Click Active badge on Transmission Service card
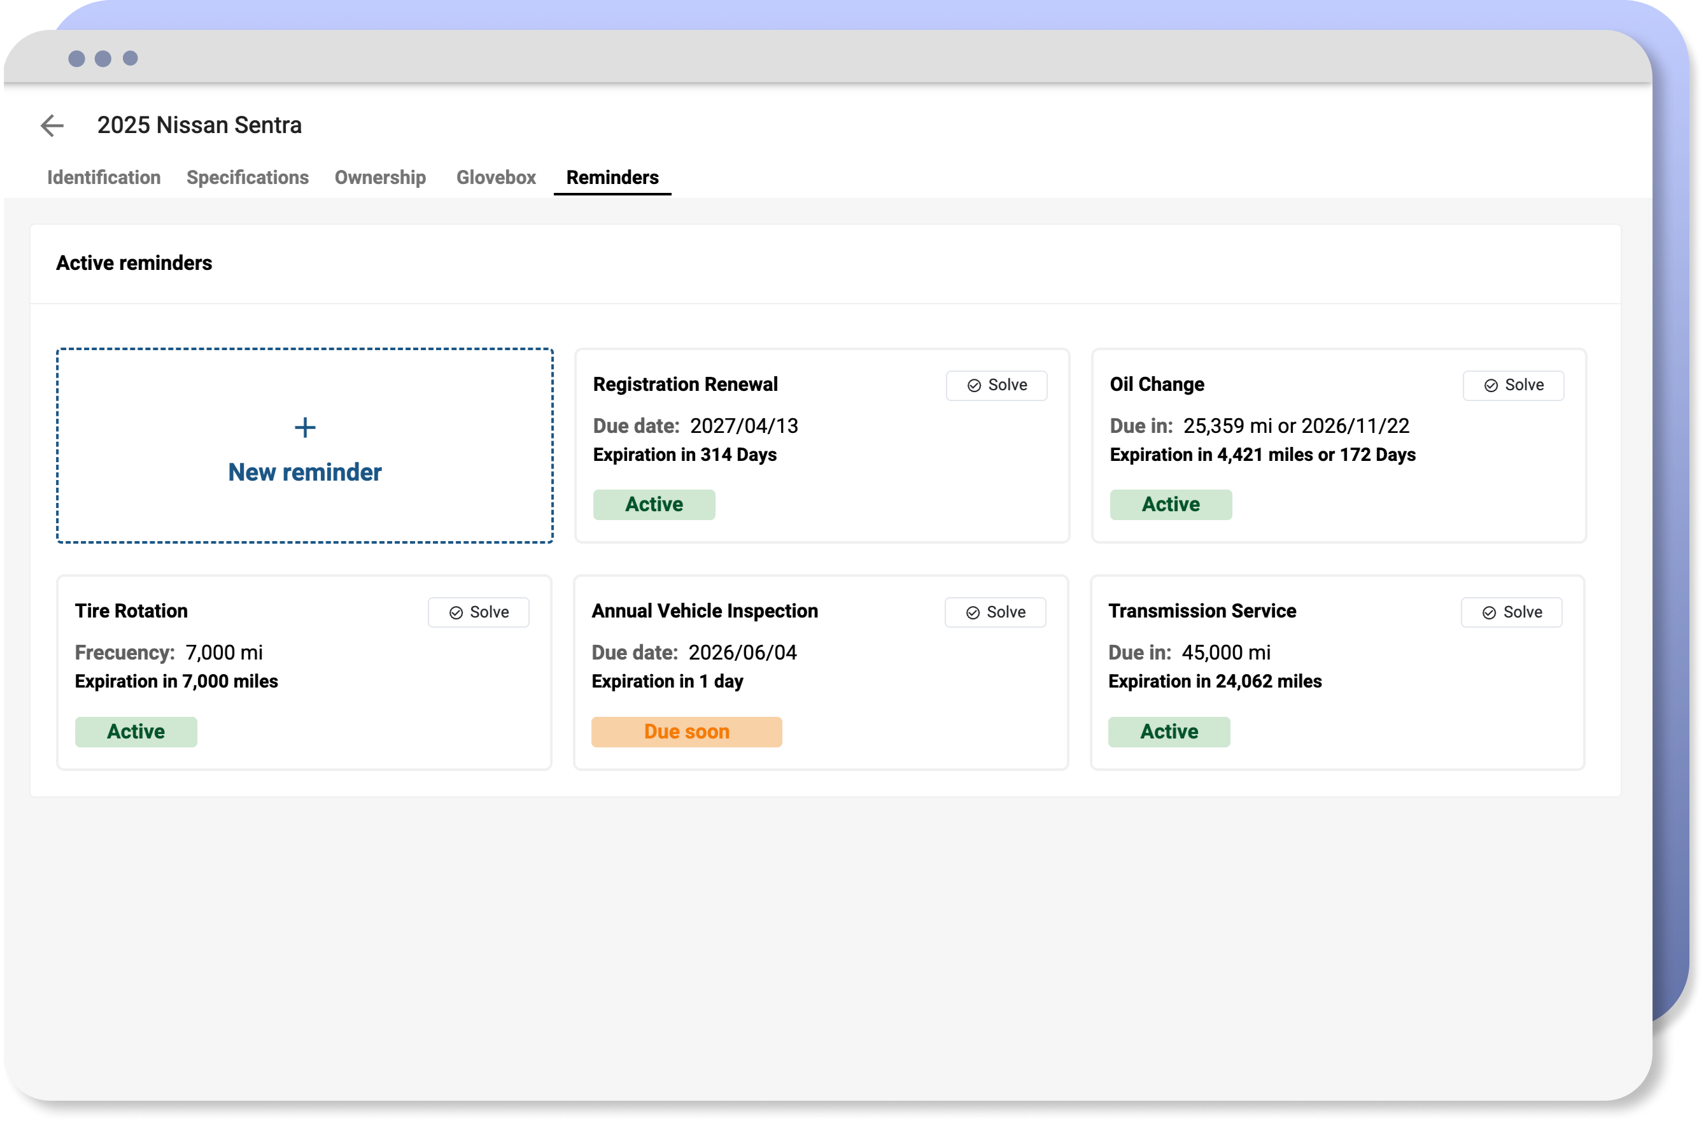 point(1169,732)
